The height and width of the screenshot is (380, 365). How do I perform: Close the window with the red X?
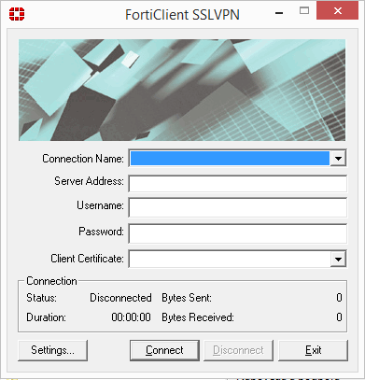pyautogui.click(x=337, y=11)
